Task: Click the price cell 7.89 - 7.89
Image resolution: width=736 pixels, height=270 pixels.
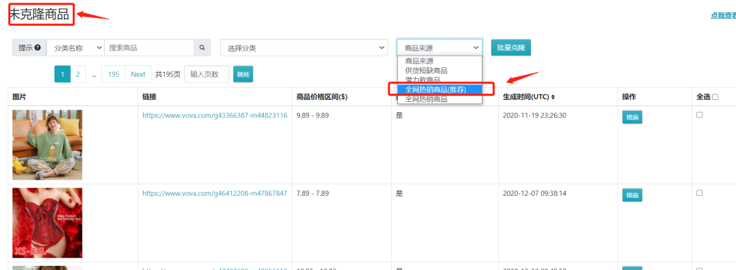Action: click(x=313, y=193)
